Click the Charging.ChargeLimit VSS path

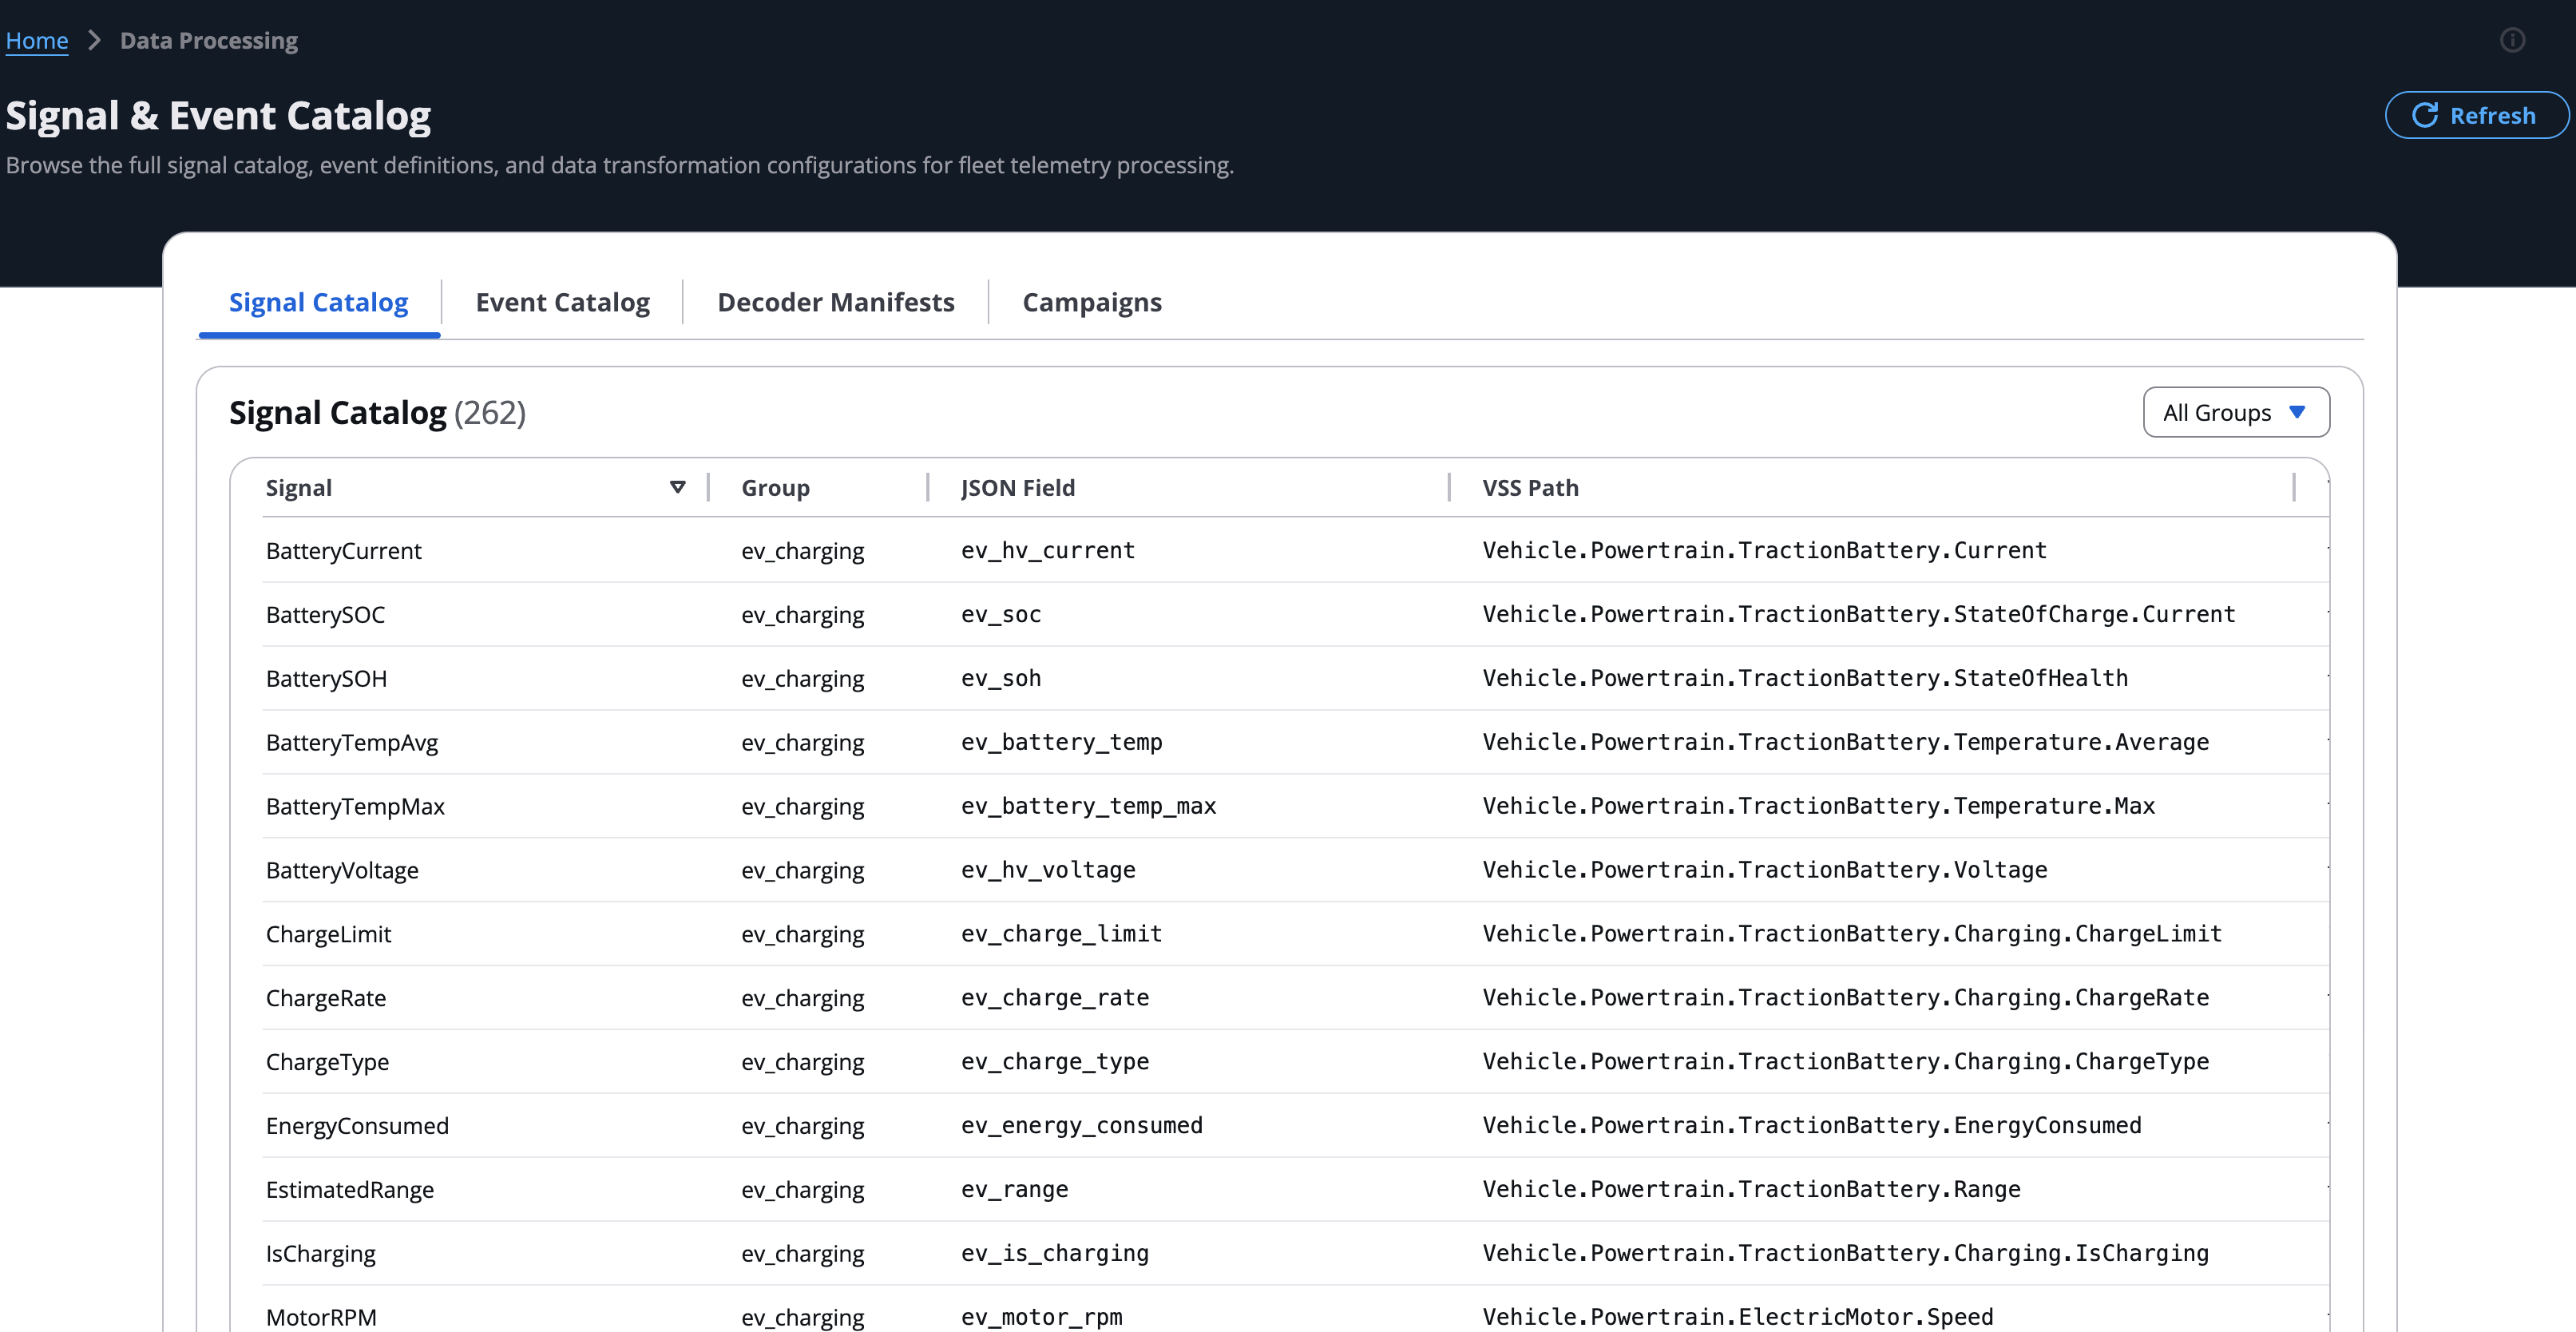[1851, 934]
